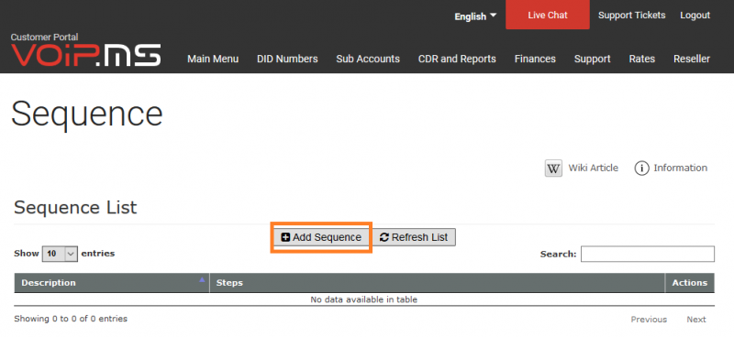The image size is (734, 337).
Task: Click the ascending sort arrow on Description
Action: 202,280
